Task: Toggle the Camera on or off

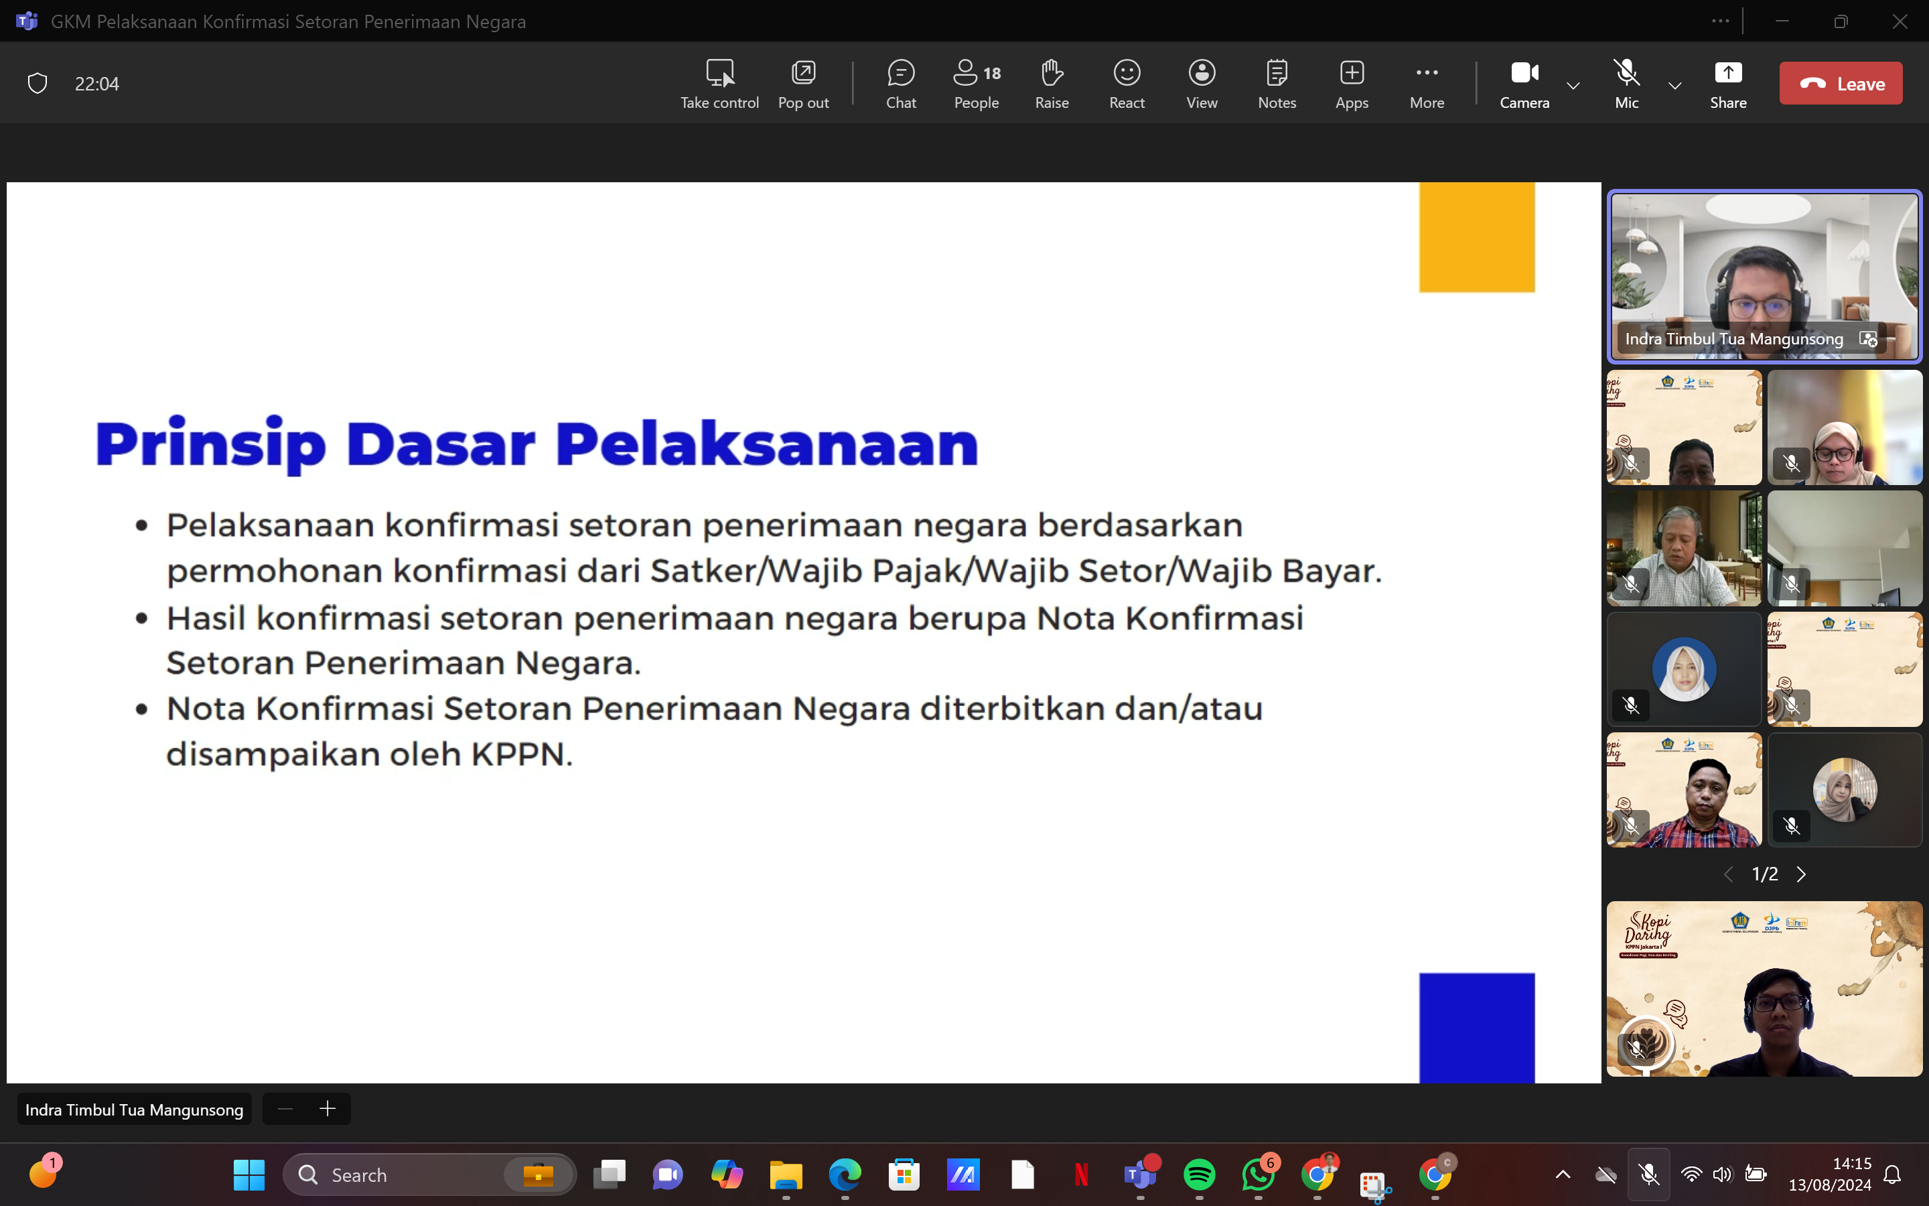Action: pyautogui.click(x=1523, y=84)
